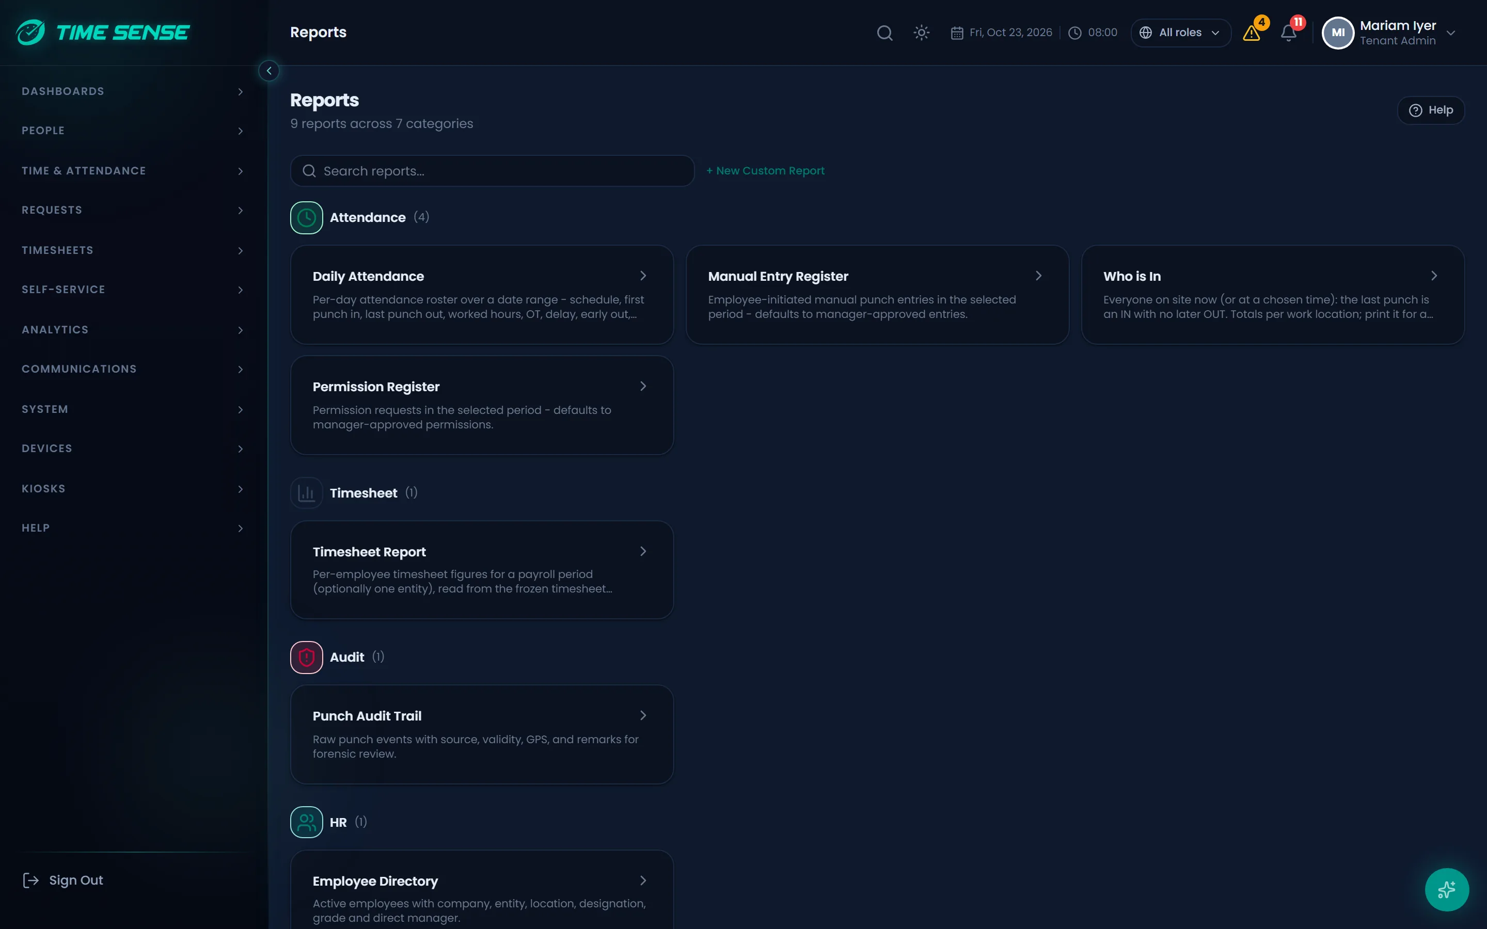Click the HR category people icon
The height and width of the screenshot is (929, 1487).
pyautogui.click(x=307, y=822)
